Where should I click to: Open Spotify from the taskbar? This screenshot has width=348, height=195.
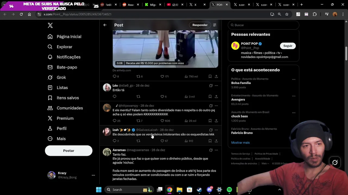click(229, 190)
